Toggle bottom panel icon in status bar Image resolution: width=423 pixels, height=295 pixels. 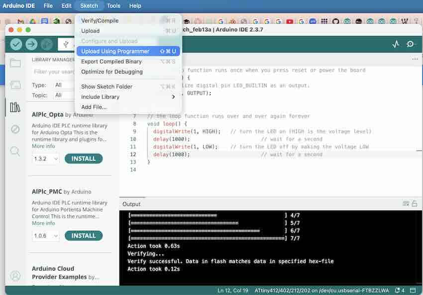pos(413,291)
